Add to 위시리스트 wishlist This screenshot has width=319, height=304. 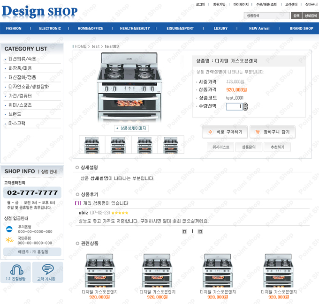click(221, 147)
